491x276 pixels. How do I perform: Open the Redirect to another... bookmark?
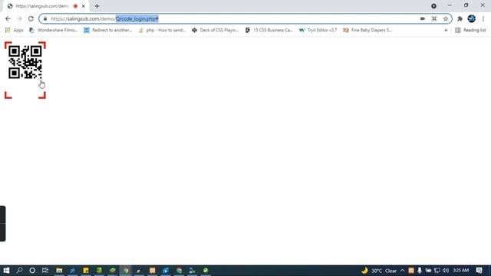pos(108,30)
